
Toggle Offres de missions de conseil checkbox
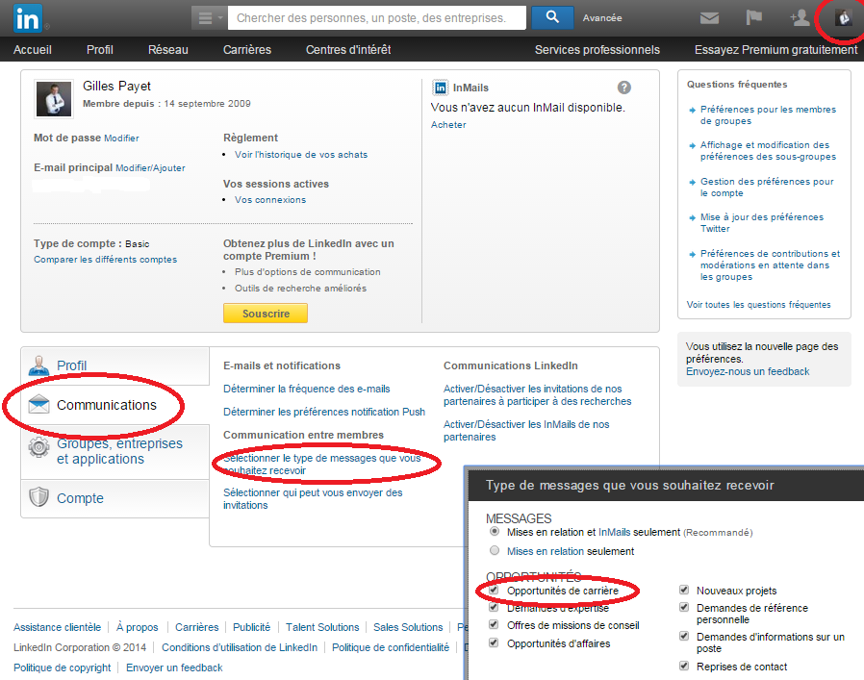pos(494,625)
